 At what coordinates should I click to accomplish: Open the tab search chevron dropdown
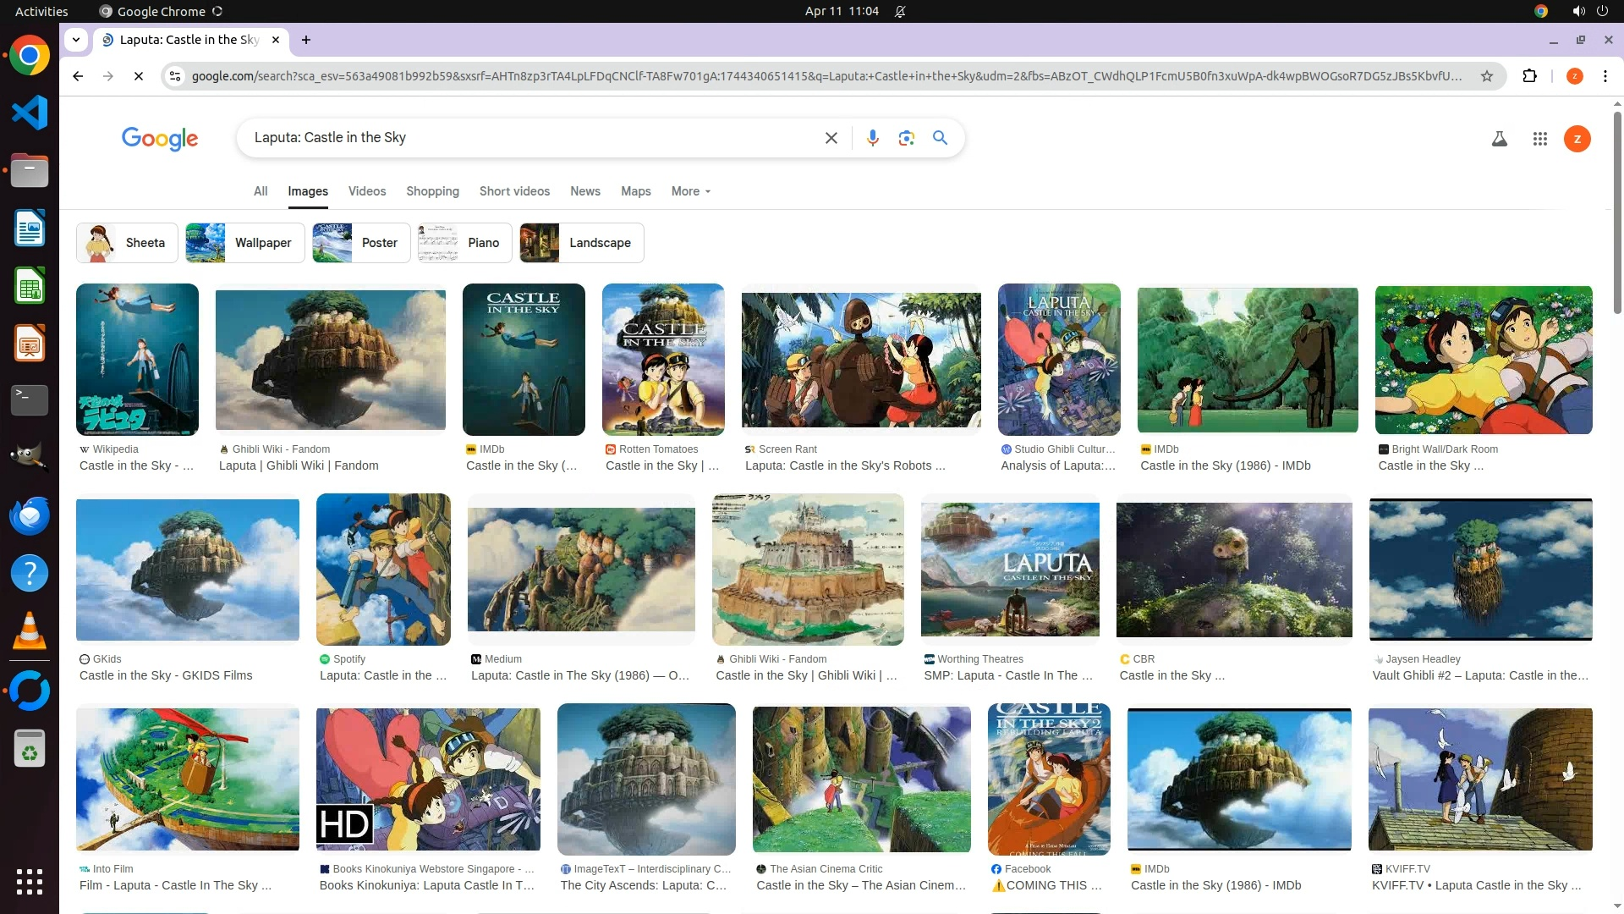coord(76,40)
